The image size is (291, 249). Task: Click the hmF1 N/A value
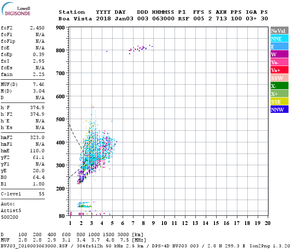click(40, 144)
